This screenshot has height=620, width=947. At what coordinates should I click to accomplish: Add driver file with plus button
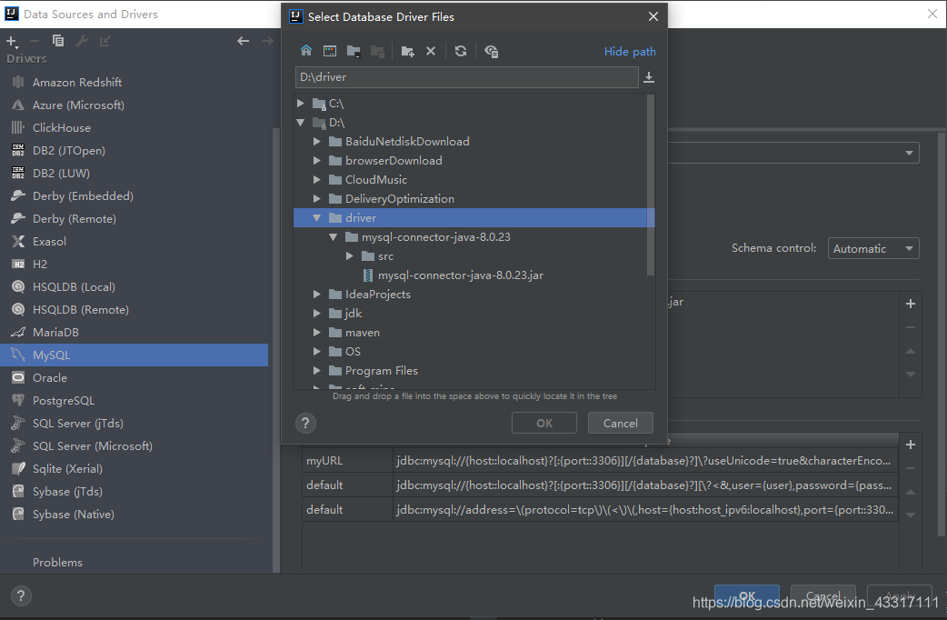(910, 304)
